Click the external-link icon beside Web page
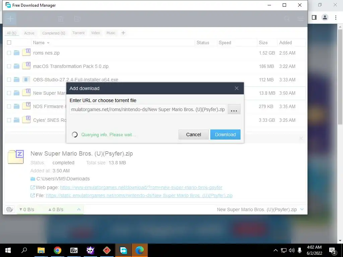343x257 pixels. point(32,187)
